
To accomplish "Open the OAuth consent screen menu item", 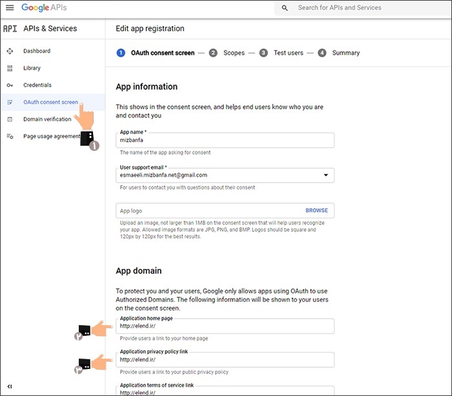I will point(50,102).
